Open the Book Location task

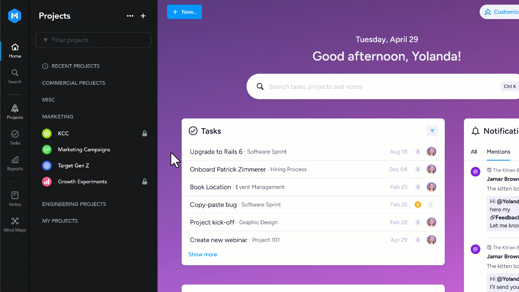[210, 187]
